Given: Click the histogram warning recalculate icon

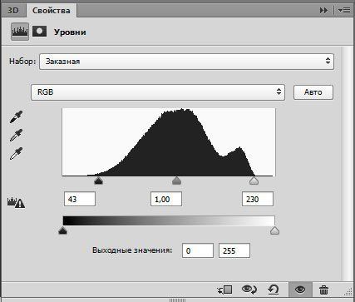Looking at the screenshot, I should (16, 202).
